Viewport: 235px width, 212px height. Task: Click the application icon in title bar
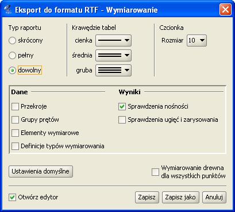click(x=8, y=10)
